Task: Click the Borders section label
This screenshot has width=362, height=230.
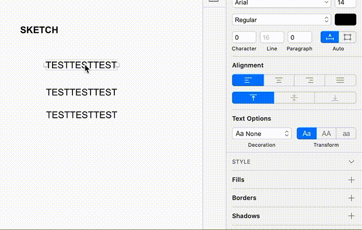Action: coord(244,198)
